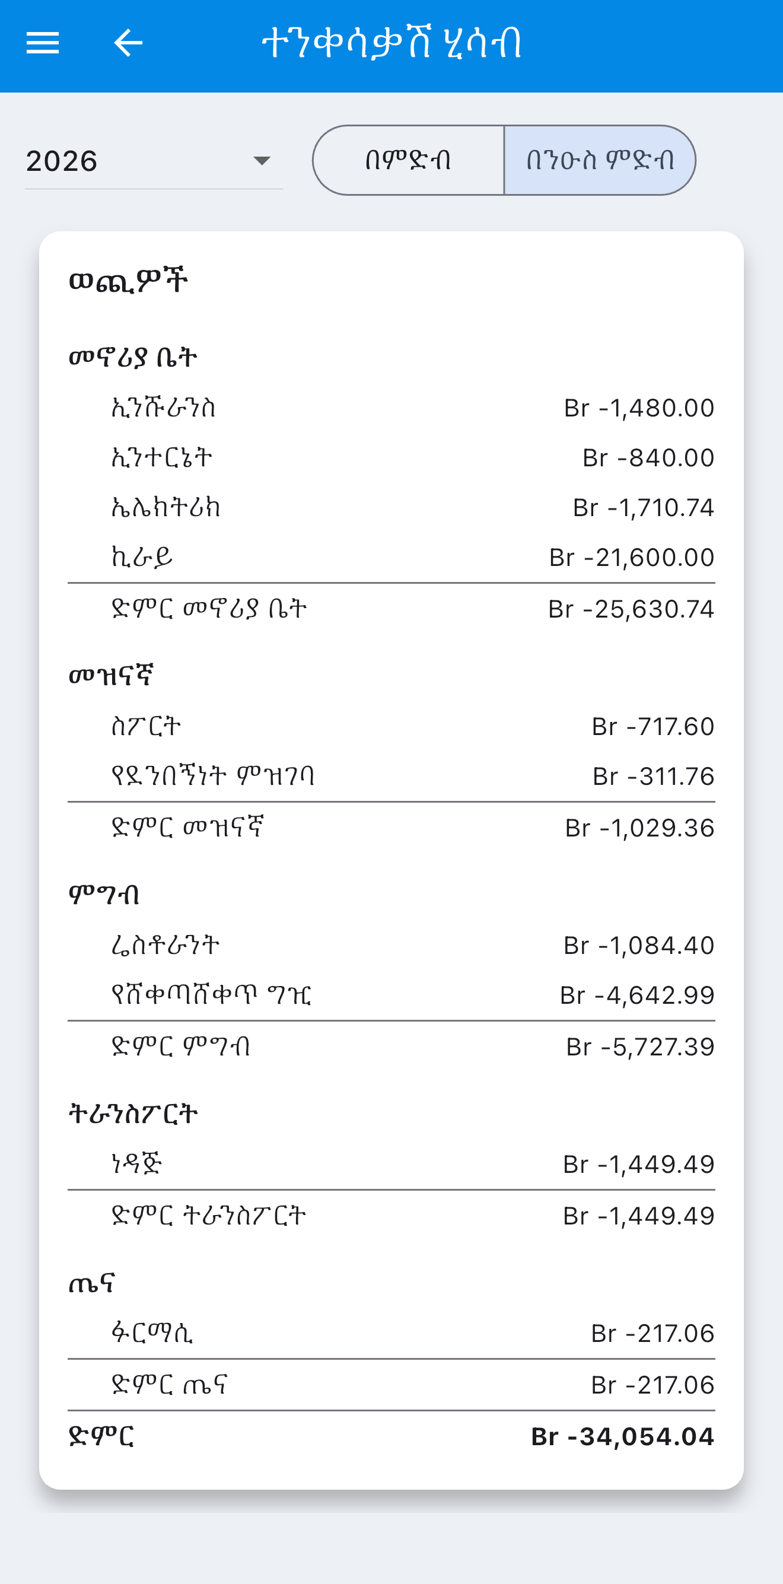Click the ወጪዎች section heading
Screen dimensions: 783x1584
pyautogui.click(x=128, y=282)
